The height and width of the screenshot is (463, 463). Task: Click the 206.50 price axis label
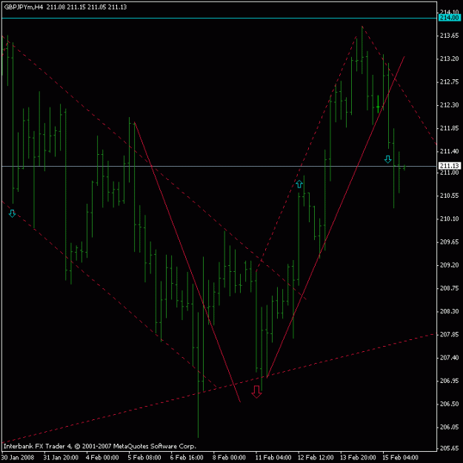(449, 404)
